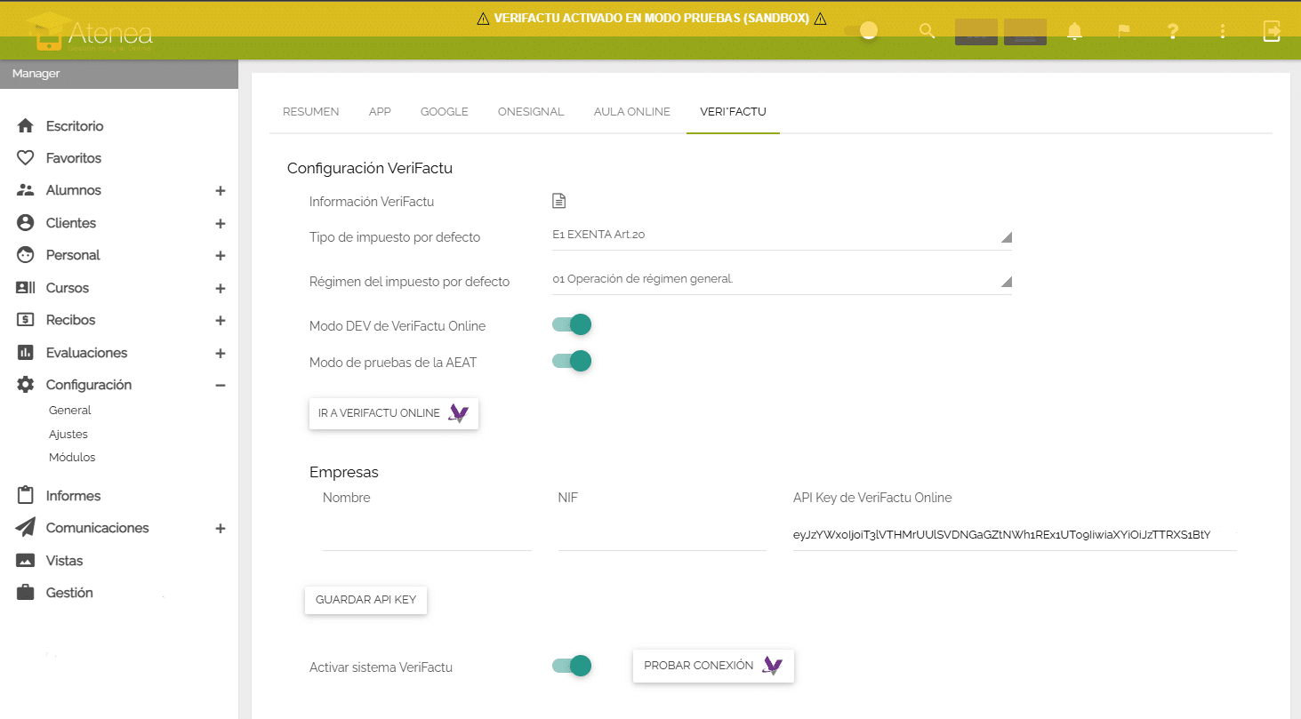Open the notifications bell icon

coord(1074,32)
